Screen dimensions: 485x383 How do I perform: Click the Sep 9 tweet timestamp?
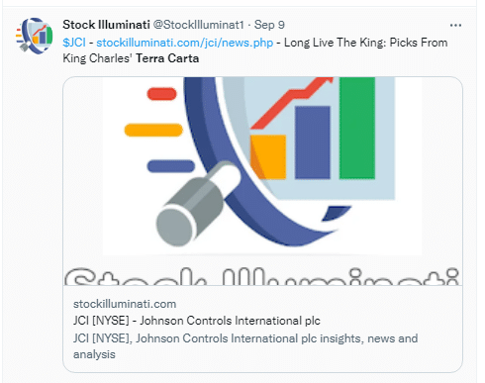point(269,25)
